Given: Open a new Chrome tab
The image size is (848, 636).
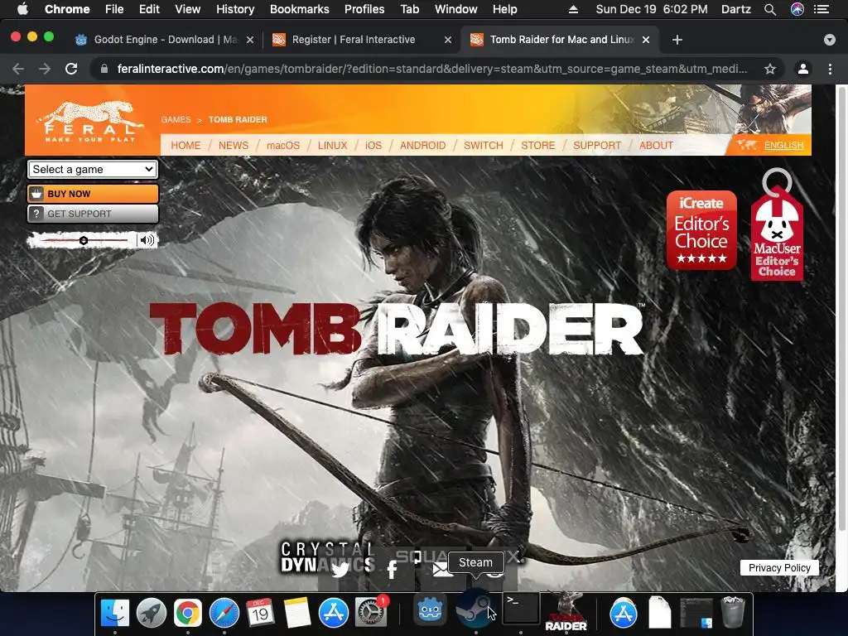Looking at the screenshot, I should point(677,40).
